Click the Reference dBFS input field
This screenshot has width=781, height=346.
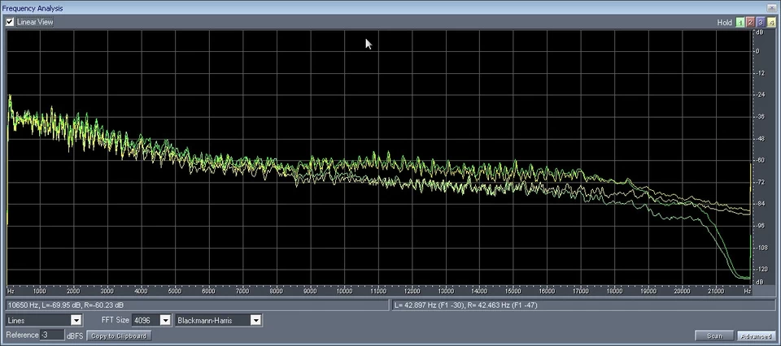tap(52, 335)
